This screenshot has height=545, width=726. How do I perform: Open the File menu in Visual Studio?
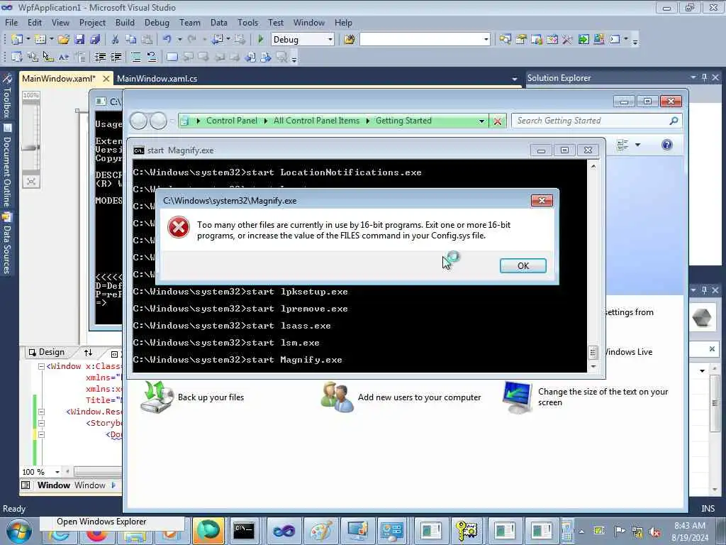(x=11, y=22)
